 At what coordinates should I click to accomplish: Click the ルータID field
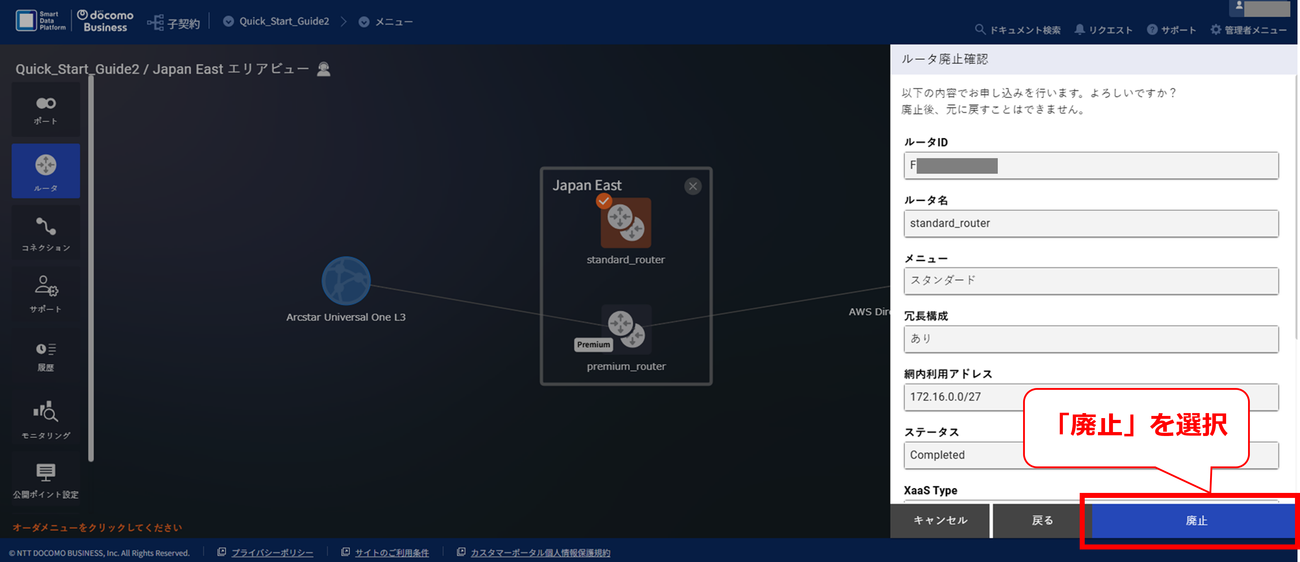[x=1091, y=165]
